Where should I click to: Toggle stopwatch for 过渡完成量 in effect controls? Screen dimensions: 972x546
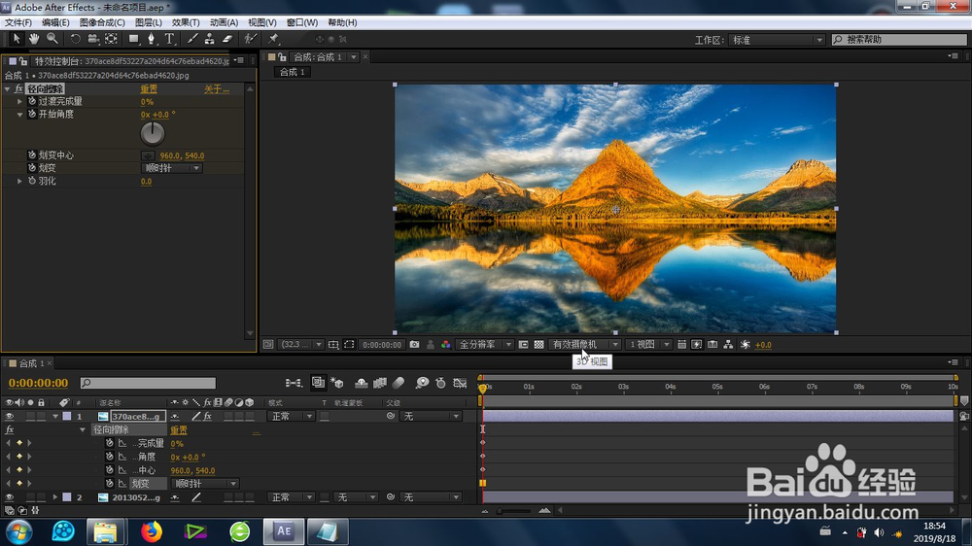[x=32, y=101]
